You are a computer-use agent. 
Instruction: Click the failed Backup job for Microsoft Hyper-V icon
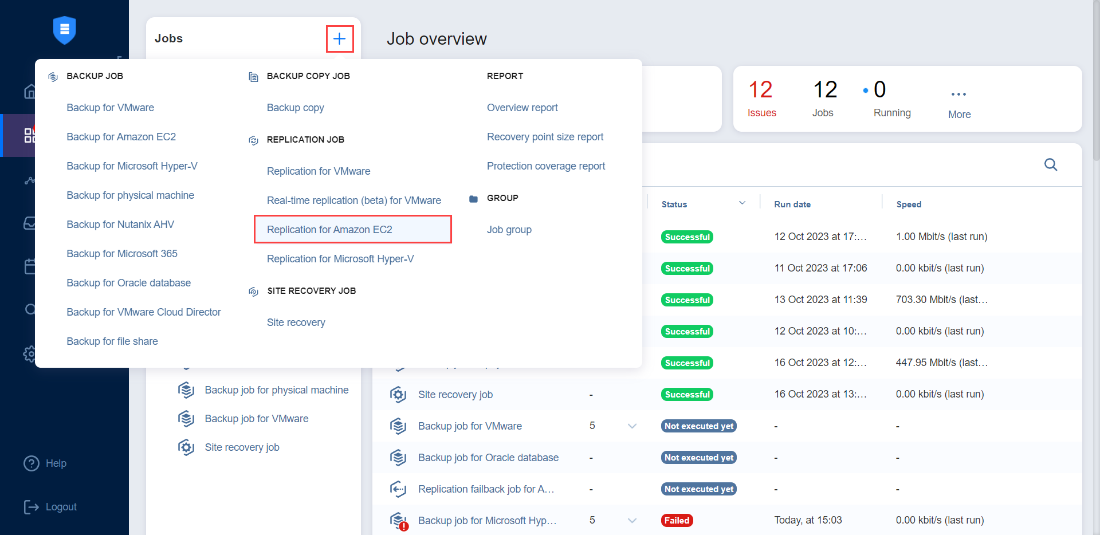[x=399, y=521]
